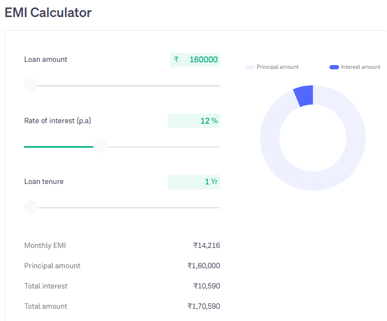Screen dimensions: 387x321
Task: Click the Rate of interest slider handle
Action: point(100,146)
